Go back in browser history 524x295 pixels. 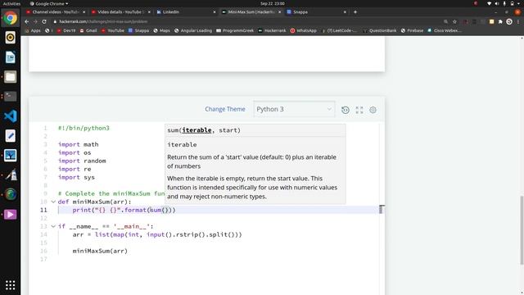(x=27, y=21)
